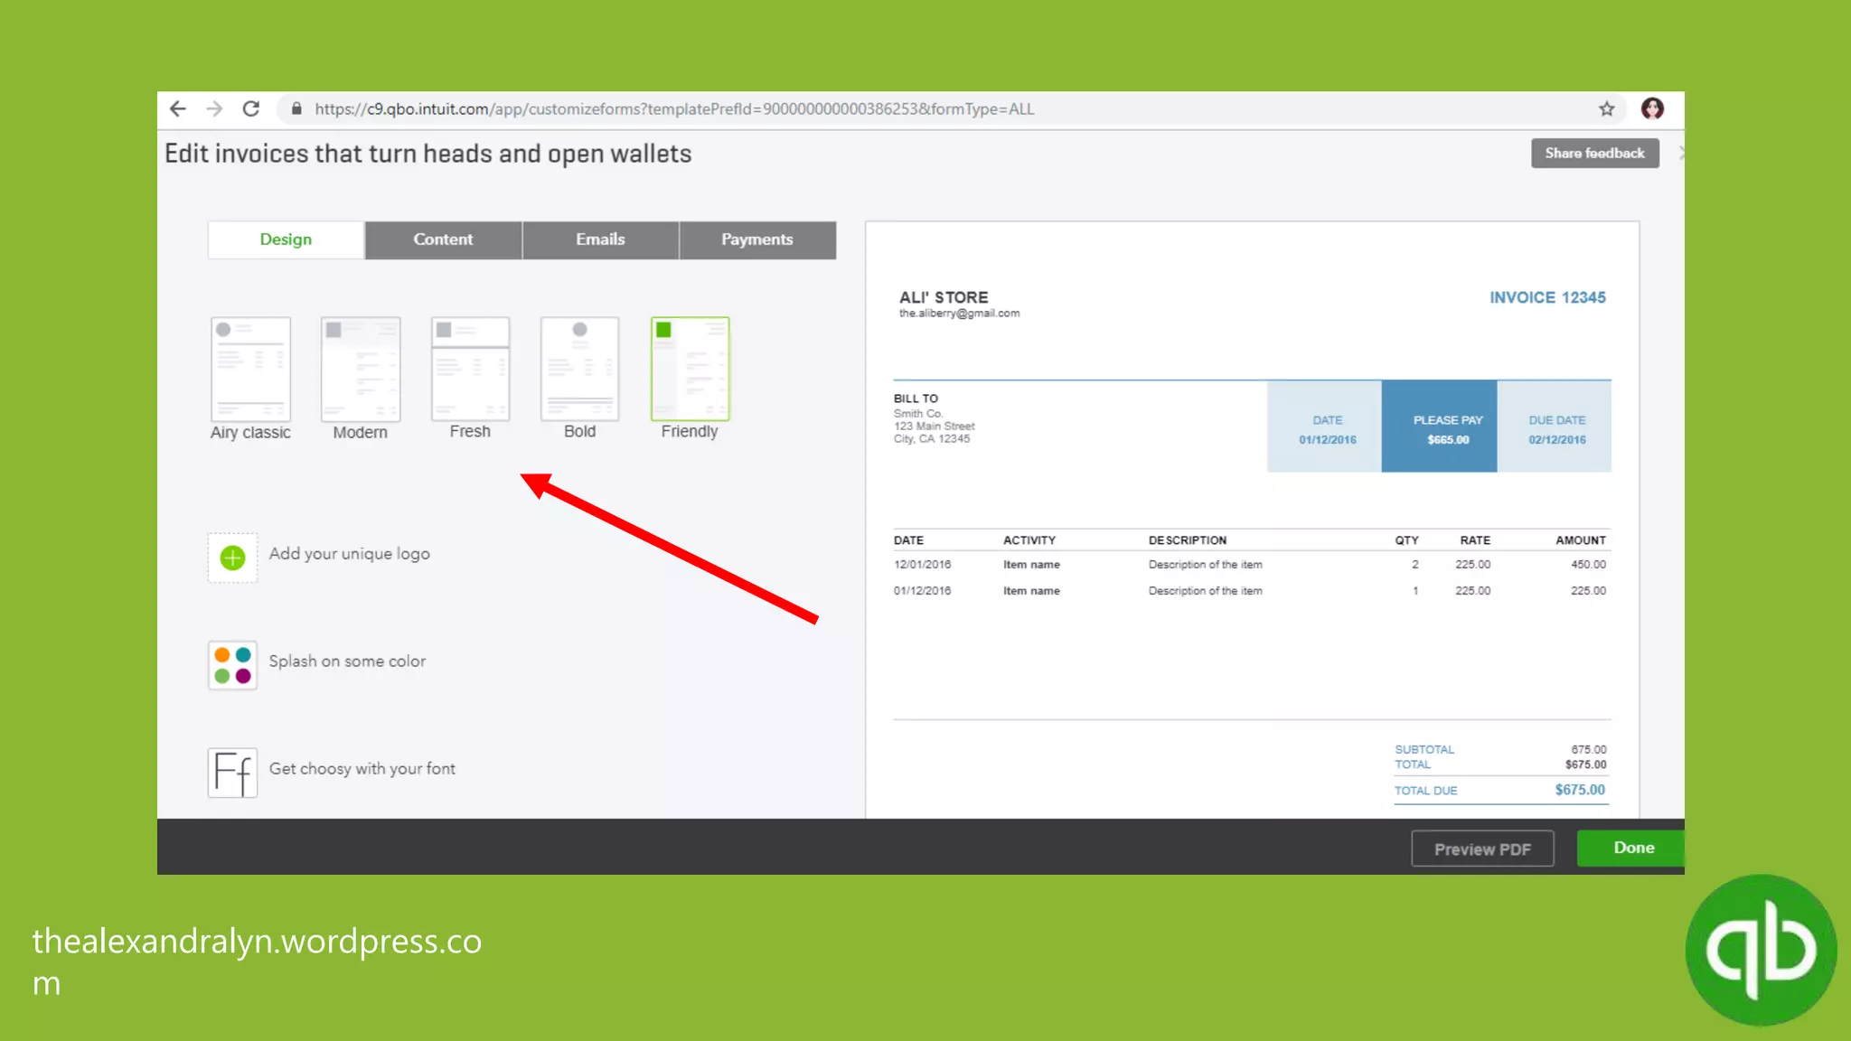This screenshot has height=1041, width=1851.
Task: Click the browser back arrow
Action: pyautogui.click(x=178, y=109)
